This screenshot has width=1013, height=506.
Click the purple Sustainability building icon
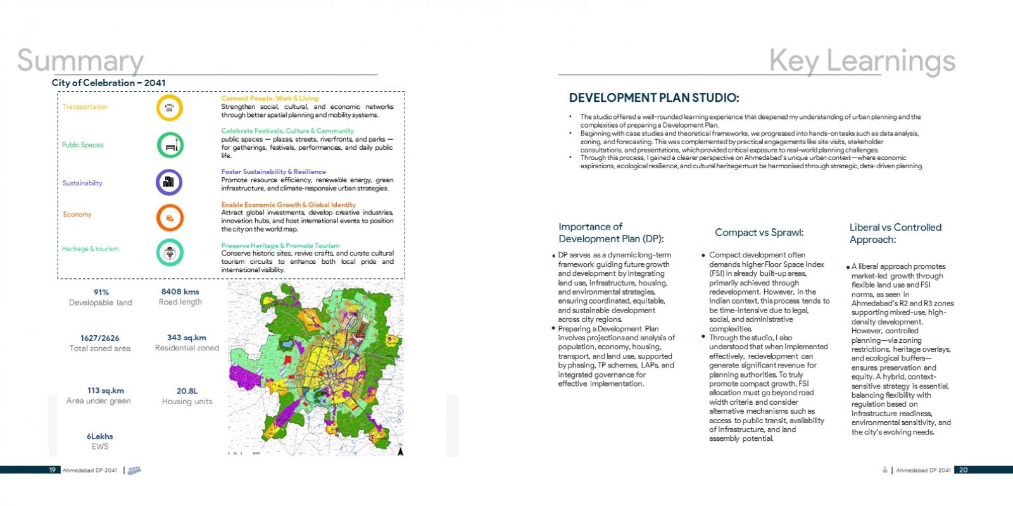click(x=169, y=182)
